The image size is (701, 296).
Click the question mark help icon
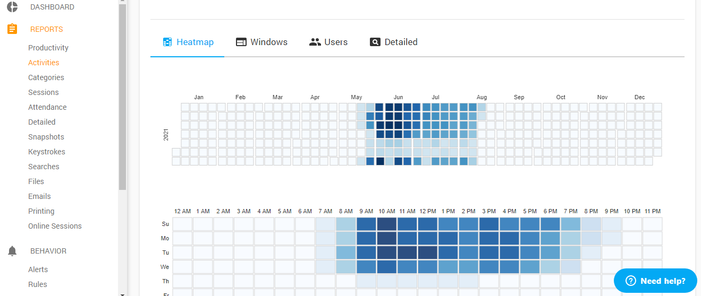tap(631, 281)
